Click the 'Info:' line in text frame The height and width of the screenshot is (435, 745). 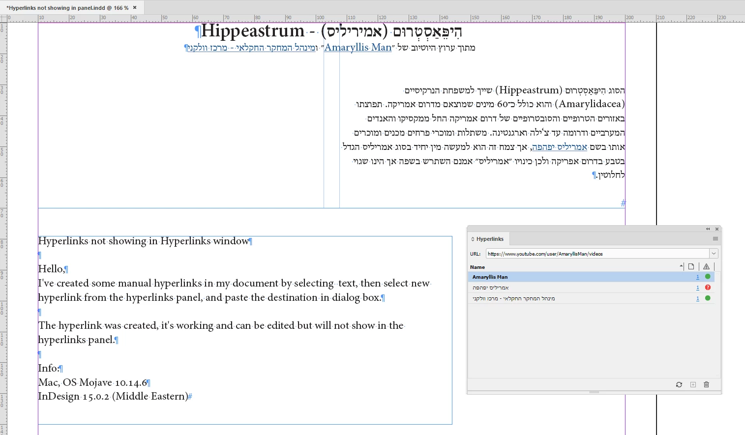48,368
